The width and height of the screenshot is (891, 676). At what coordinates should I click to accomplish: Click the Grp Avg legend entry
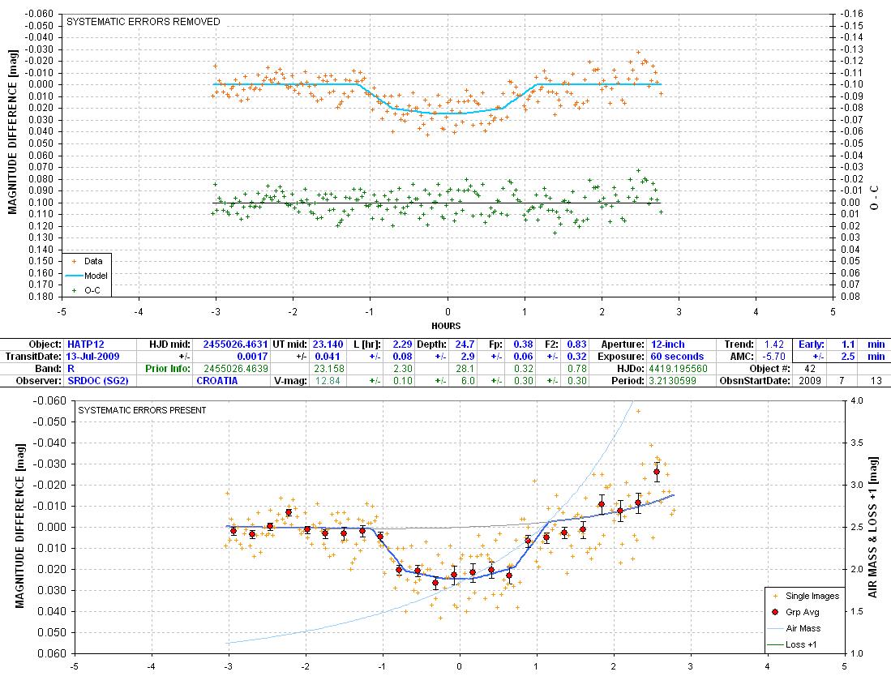pos(797,612)
